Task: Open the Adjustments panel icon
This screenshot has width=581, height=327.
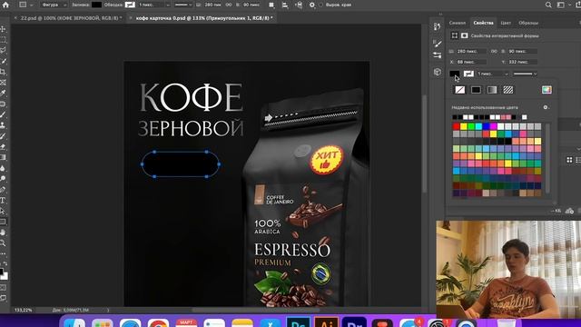Action: [438, 55]
